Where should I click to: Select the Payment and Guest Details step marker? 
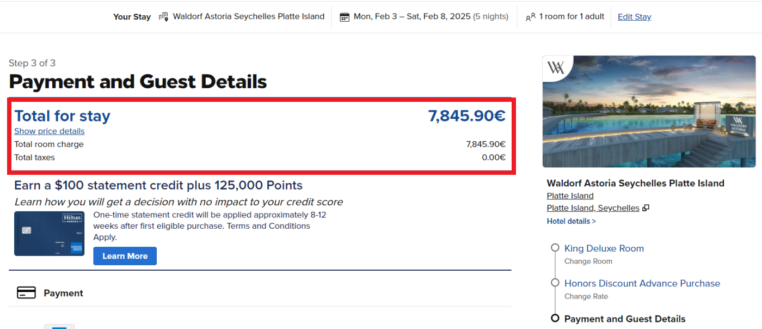click(555, 318)
